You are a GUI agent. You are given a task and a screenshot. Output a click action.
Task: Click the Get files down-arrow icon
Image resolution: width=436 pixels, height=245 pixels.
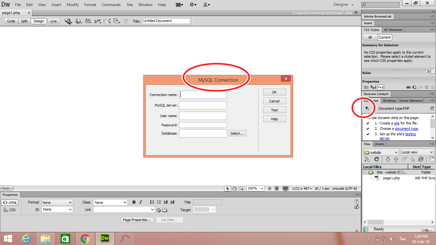click(388, 159)
